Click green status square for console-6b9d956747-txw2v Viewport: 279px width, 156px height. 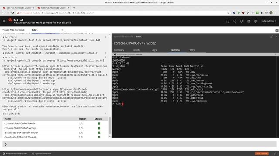coord(99,123)
